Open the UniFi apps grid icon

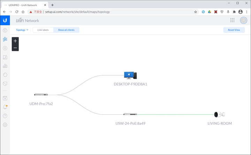pos(233,20)
